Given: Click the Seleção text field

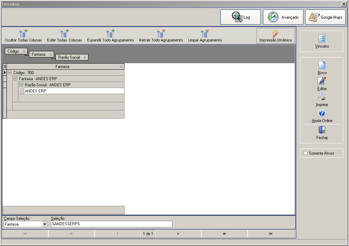Looking at the screenshot, I should [x=112, y=224].
